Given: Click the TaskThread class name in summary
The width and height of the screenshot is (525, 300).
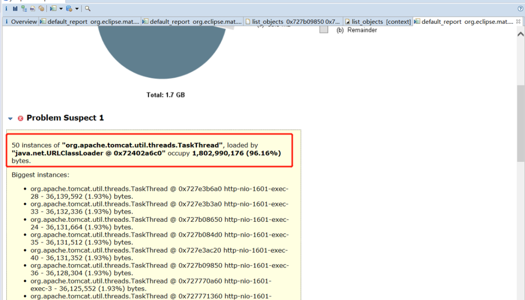Looking at the screenshot, I should tap(142, 145).
